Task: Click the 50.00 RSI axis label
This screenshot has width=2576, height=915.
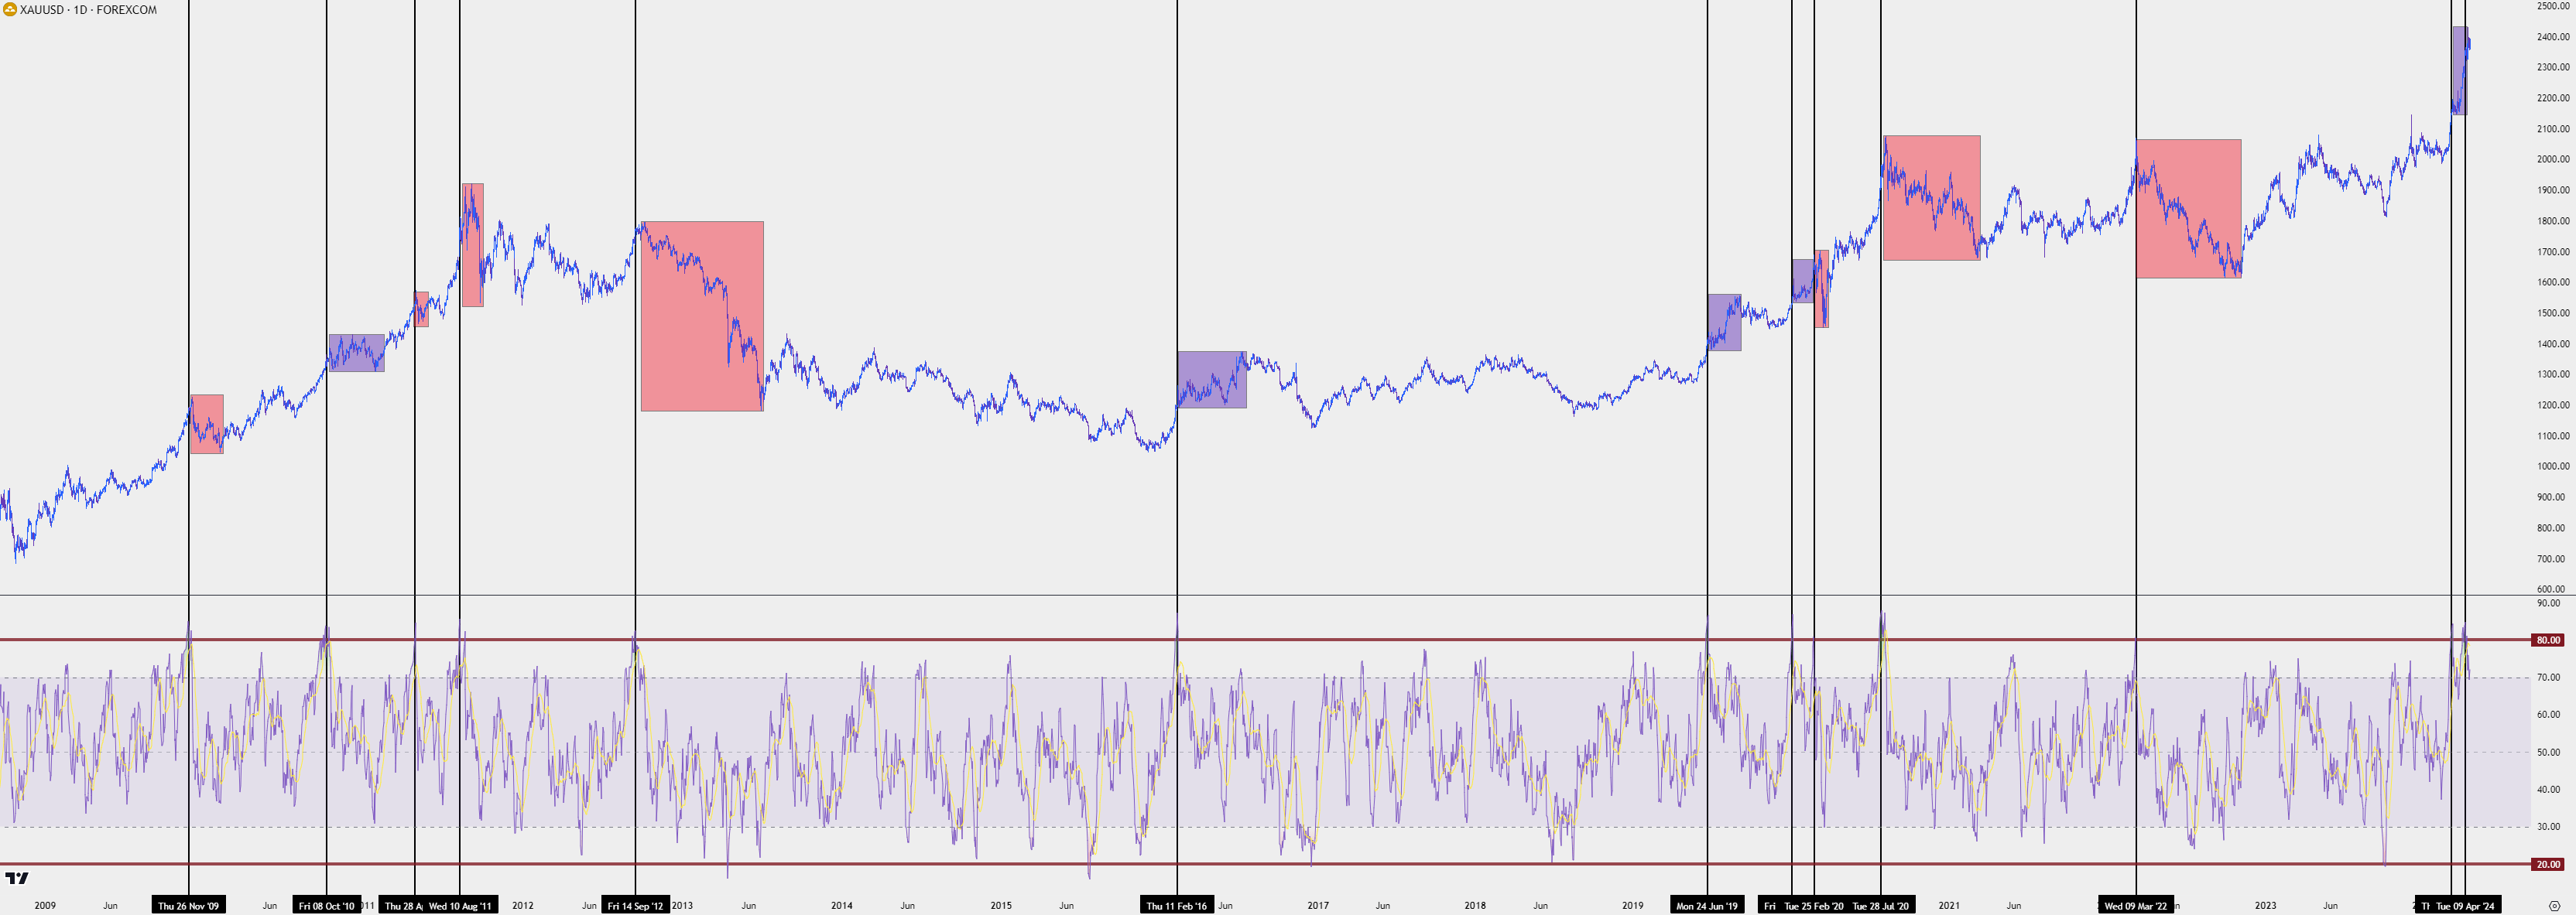Action: pos(2549,752)
